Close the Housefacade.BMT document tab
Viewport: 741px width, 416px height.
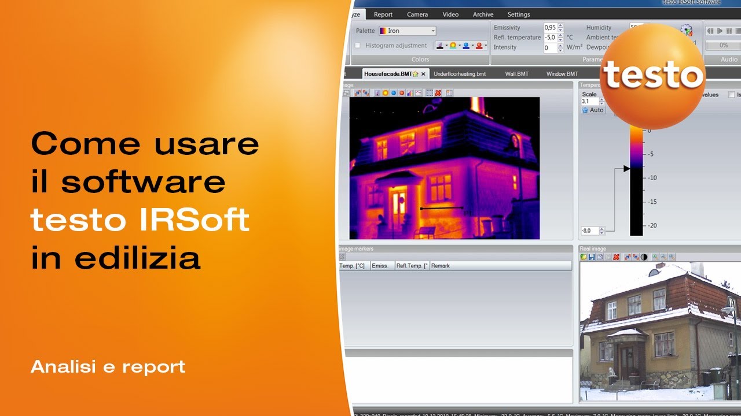423,74
